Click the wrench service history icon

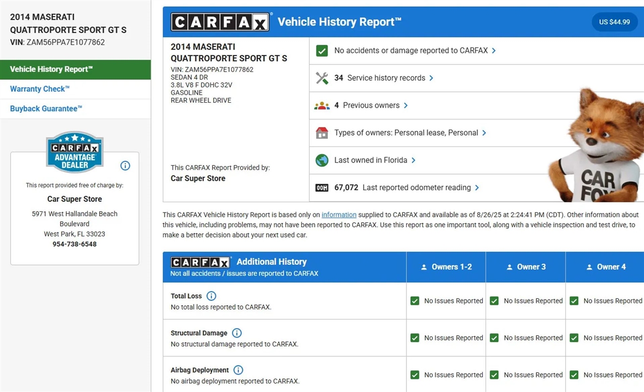pyautogui.click(x=321, y=78)
